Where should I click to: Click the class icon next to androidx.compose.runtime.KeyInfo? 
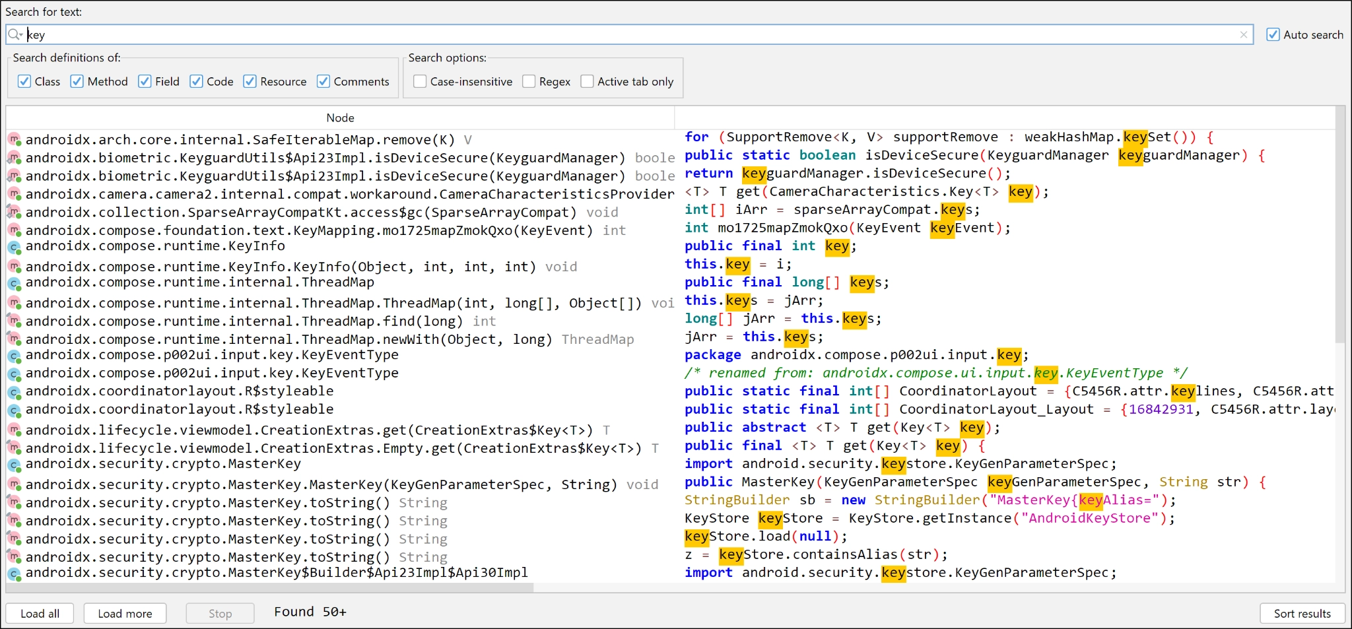(x=15, y=247)
